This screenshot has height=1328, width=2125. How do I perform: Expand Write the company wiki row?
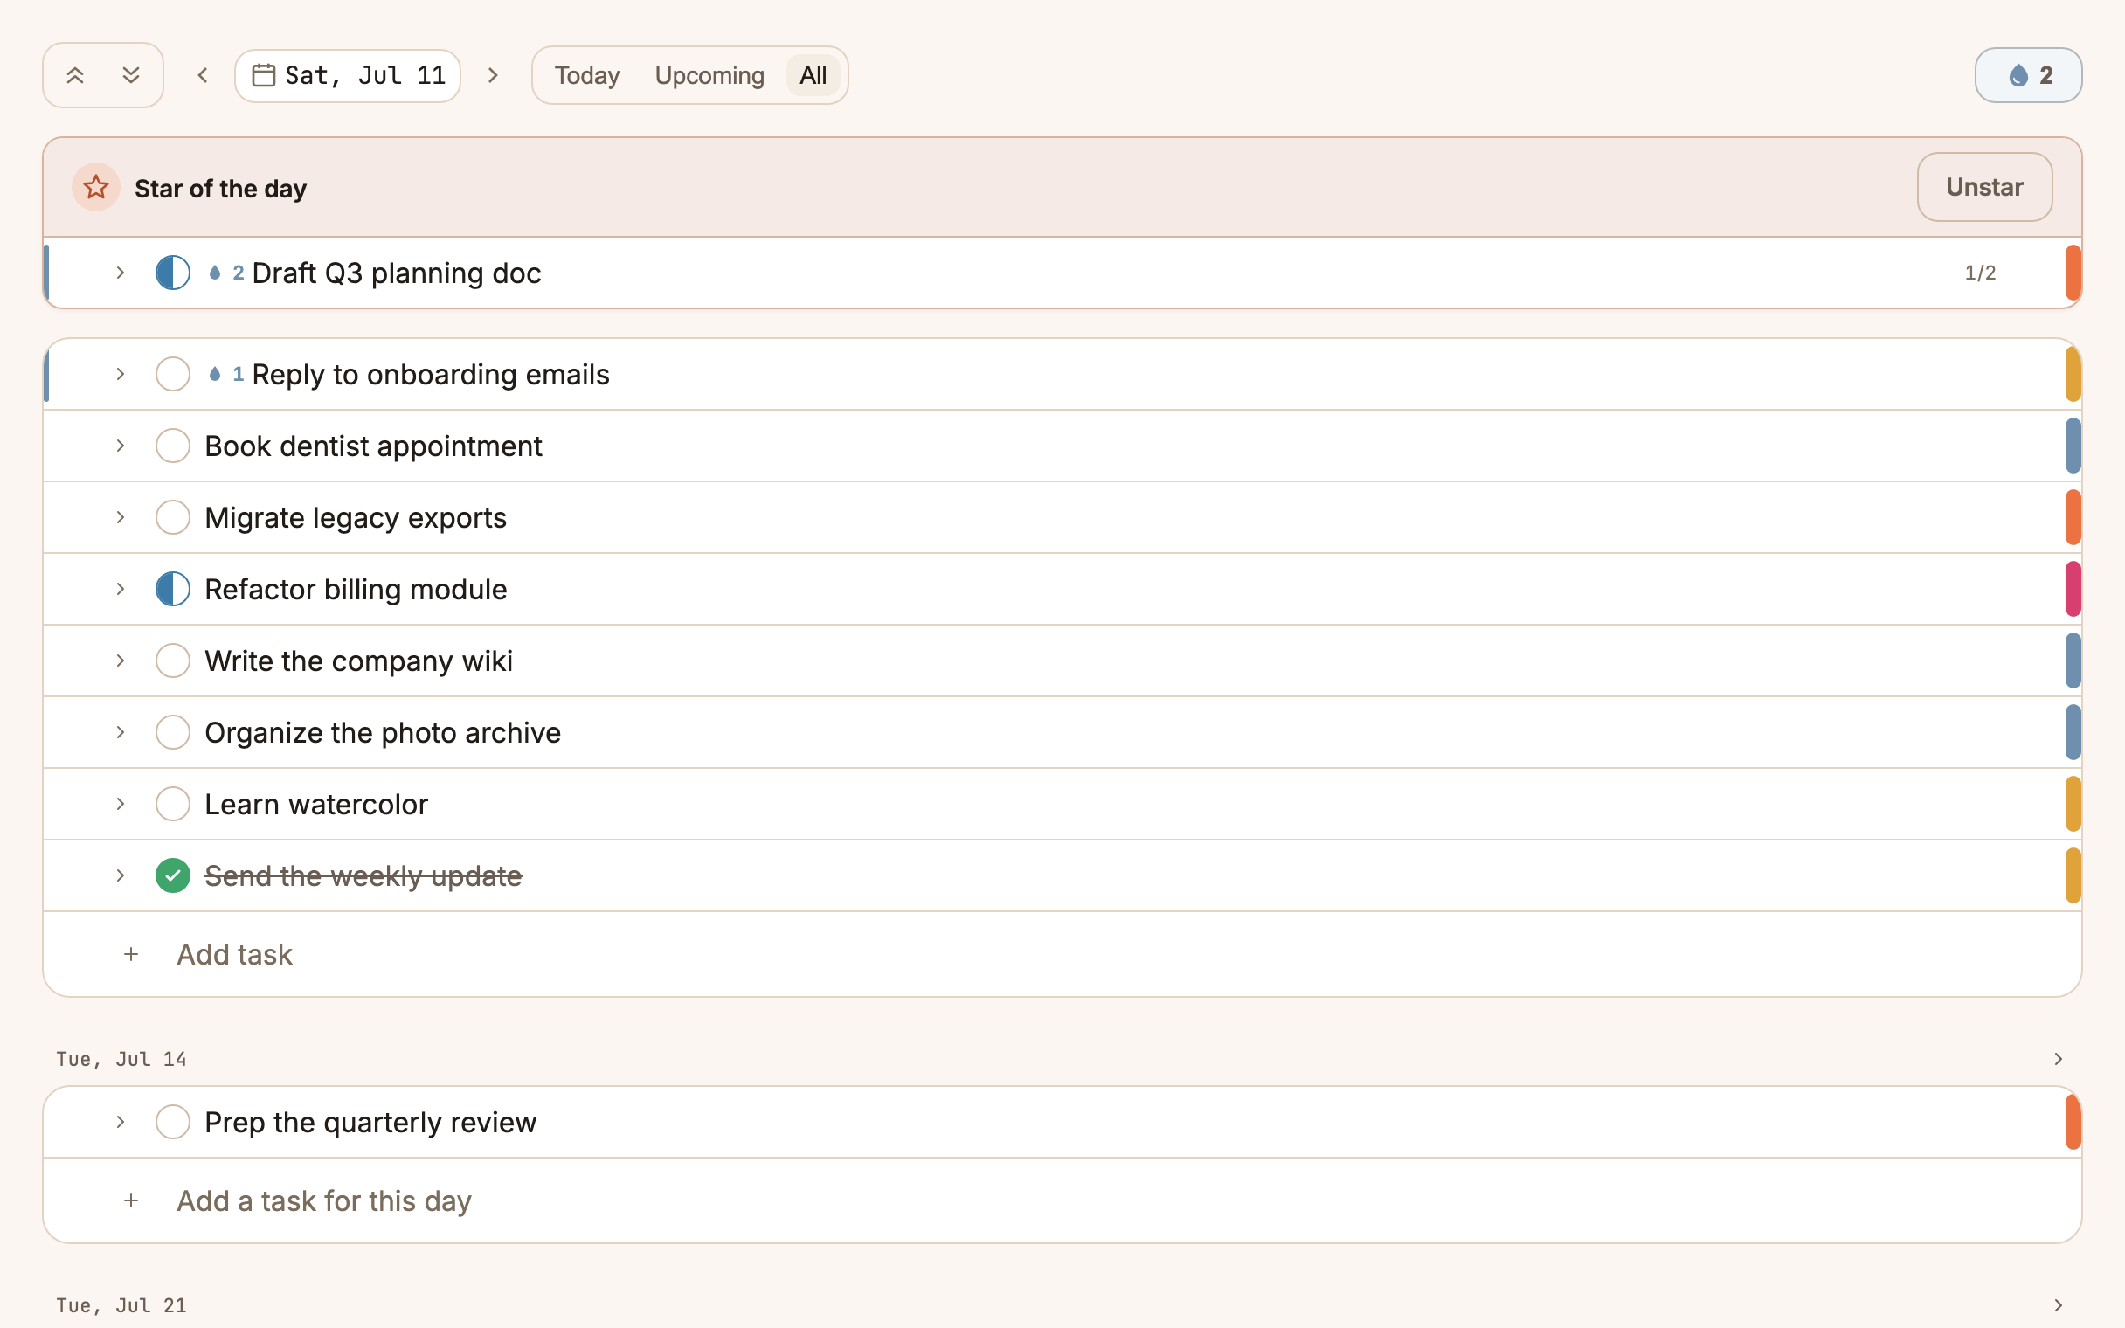click(x=121, y=661)
